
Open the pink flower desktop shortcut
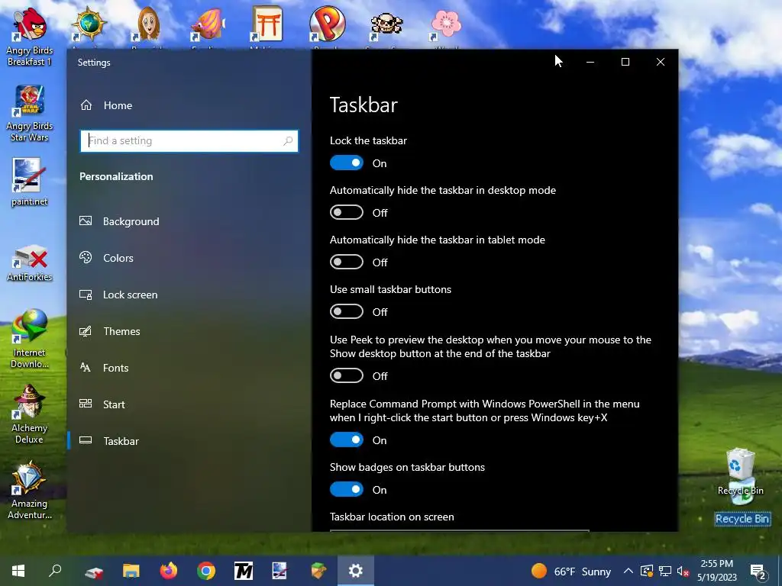446,25
